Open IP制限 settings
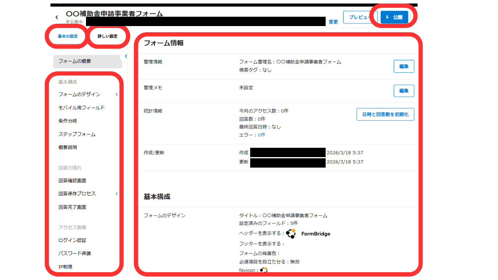 pyautogui.click(x=65, y=267)
